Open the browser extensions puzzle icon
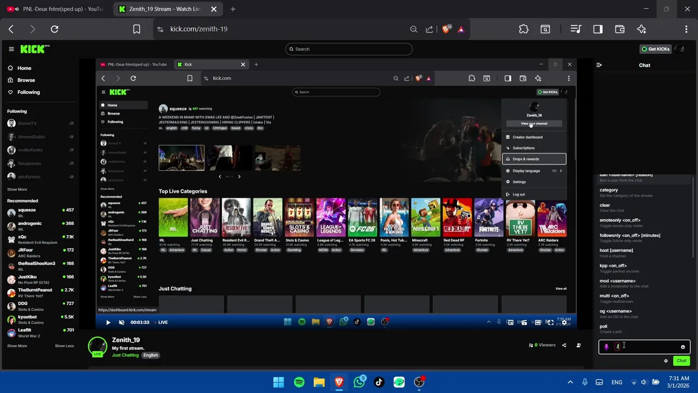The image size is (698, 393). [x=523, y=29]
